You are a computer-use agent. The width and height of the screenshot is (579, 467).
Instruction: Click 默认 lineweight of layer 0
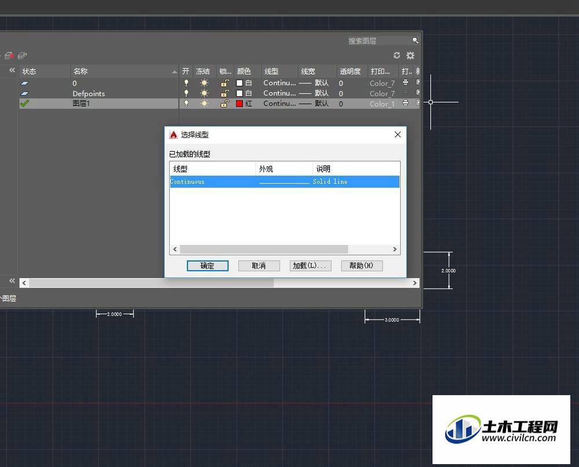321,83
